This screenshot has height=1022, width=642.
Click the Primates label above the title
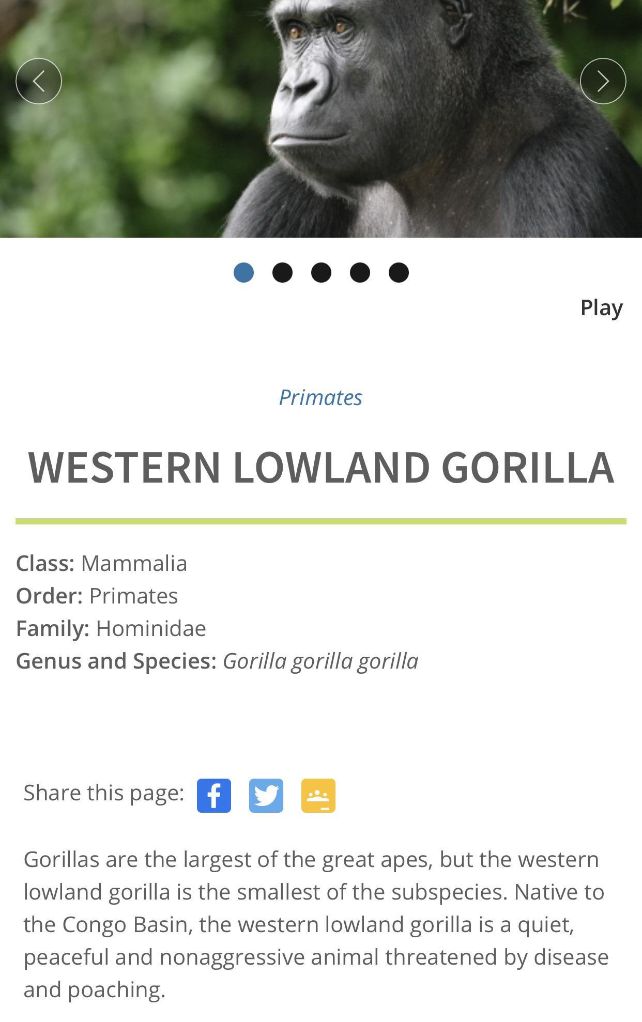[320, 397]
